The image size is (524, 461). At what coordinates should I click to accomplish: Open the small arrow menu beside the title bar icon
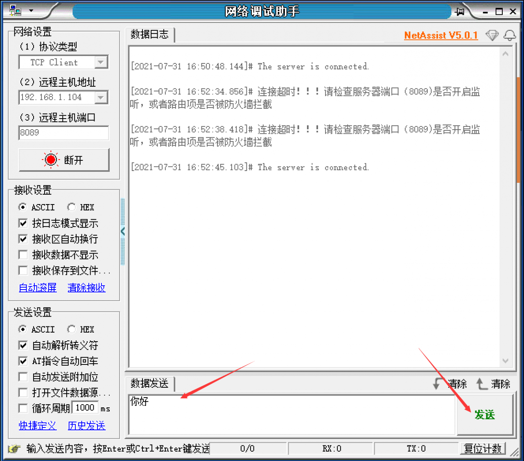click(x=31, y=11)
